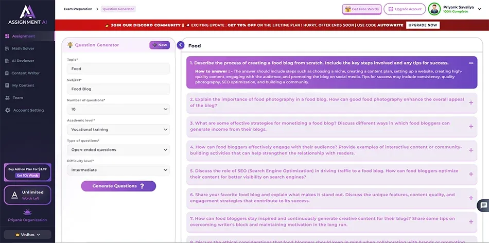Click the Upgrade Now banner button

pos(423,25)
